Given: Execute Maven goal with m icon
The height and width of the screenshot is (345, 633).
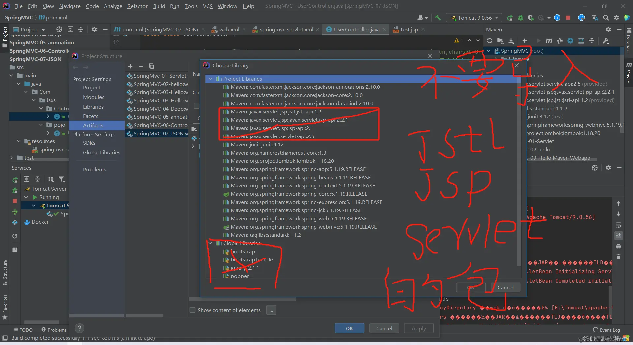Looking at the screenshot, I should click(x=549, y=41).
